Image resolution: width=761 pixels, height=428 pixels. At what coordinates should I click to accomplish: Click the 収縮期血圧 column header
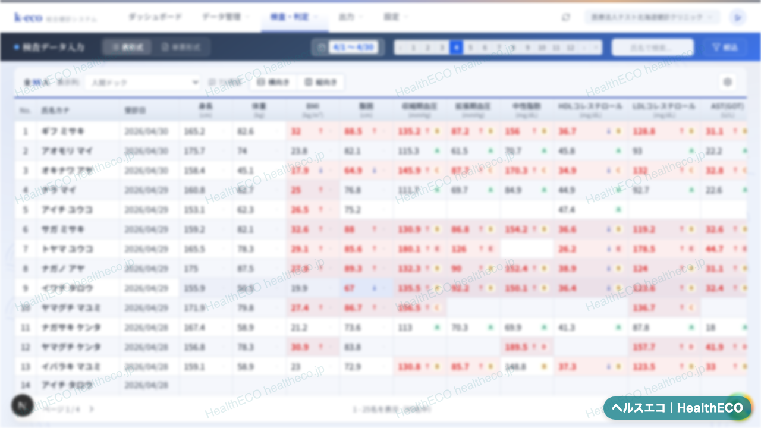[419, 111]
